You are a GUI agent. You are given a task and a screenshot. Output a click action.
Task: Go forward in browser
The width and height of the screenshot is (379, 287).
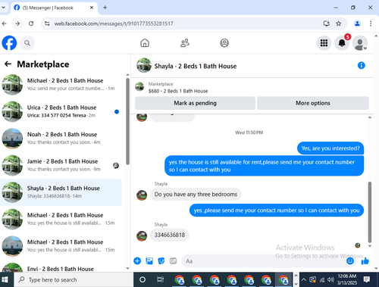(x=17, y=23)
